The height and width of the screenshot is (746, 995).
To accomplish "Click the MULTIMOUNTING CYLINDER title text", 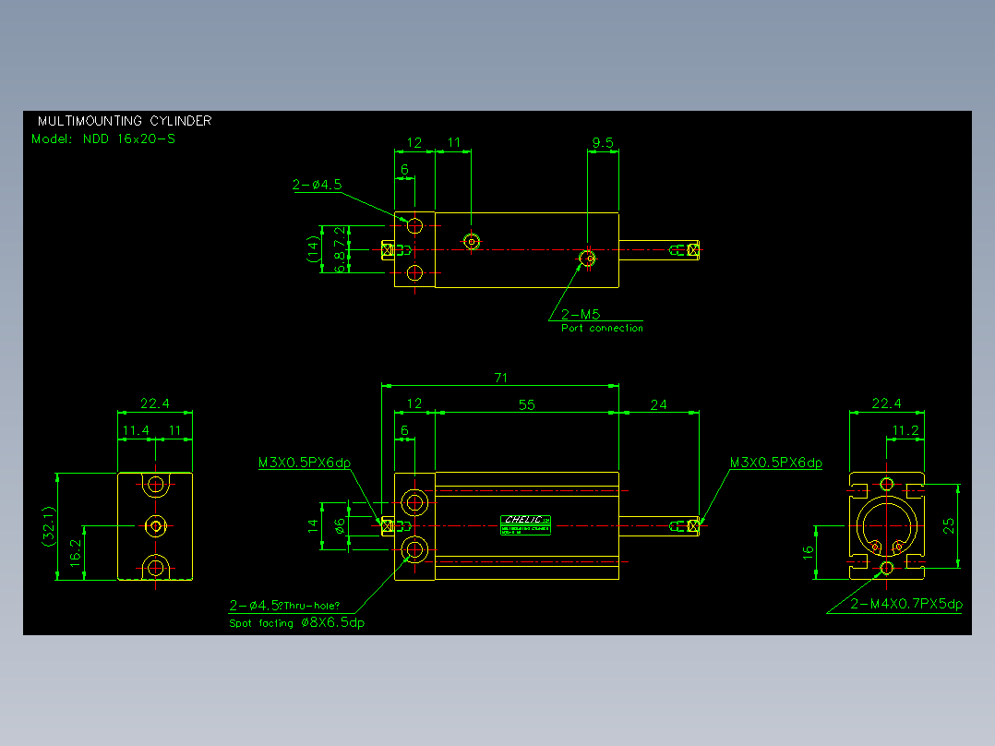I will point(125,121).
